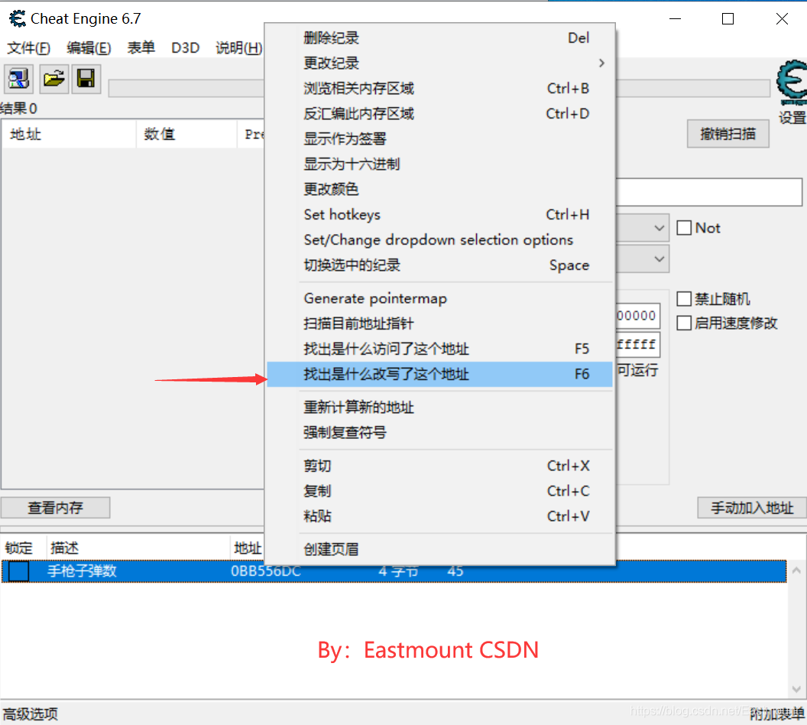This screenshot has height=725, width=807.
Task: Choose 显示作为签署 option
Action: click(440, 138)
